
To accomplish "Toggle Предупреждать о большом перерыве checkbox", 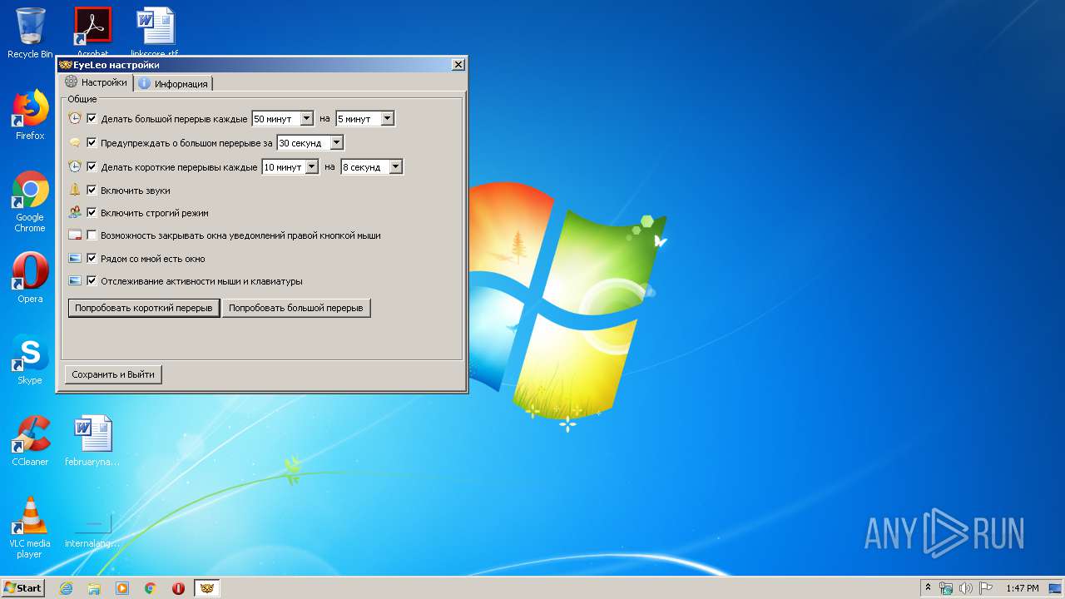I will pos(92,143).
